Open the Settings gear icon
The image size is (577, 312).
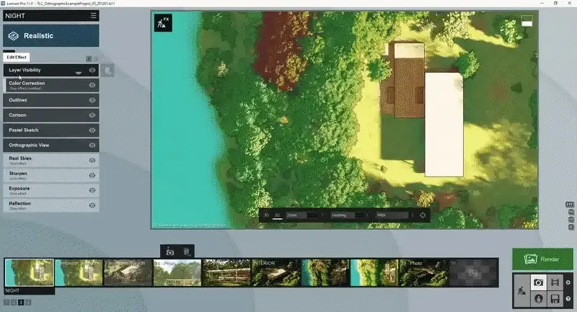pos(568,282)
